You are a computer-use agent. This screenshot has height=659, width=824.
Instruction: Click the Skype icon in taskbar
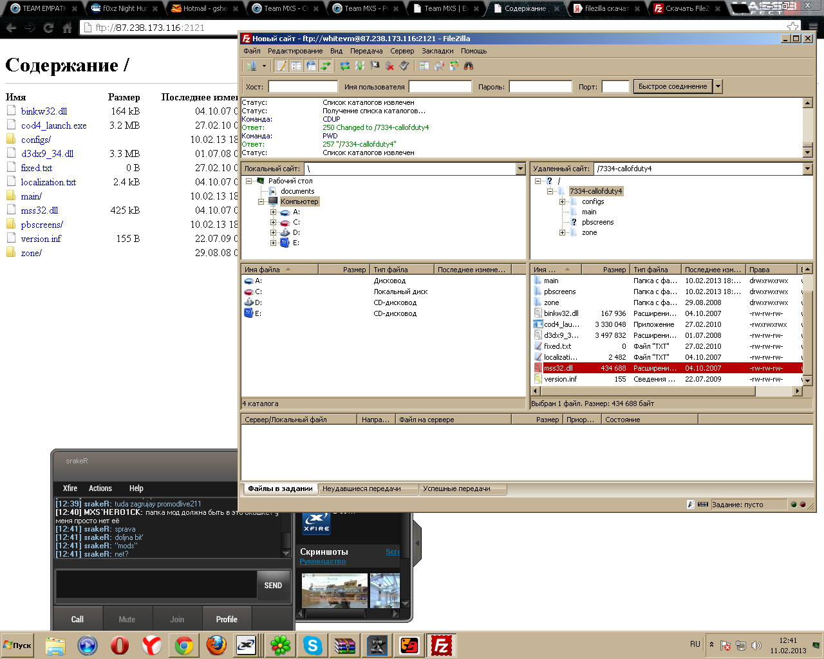(x=313, y=645)
